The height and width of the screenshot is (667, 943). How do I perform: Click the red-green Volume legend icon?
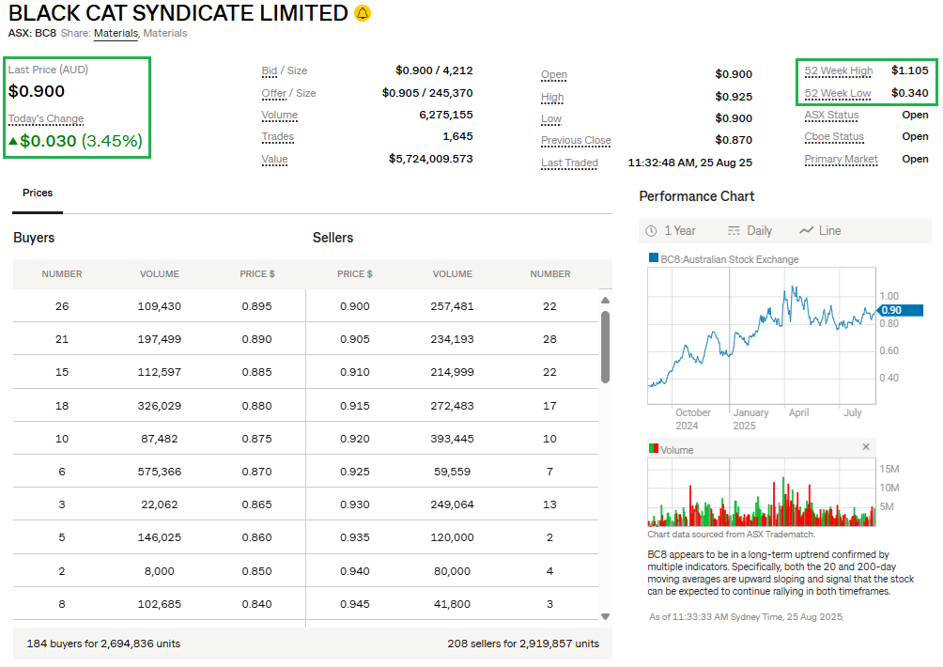(x=654, y=449)
